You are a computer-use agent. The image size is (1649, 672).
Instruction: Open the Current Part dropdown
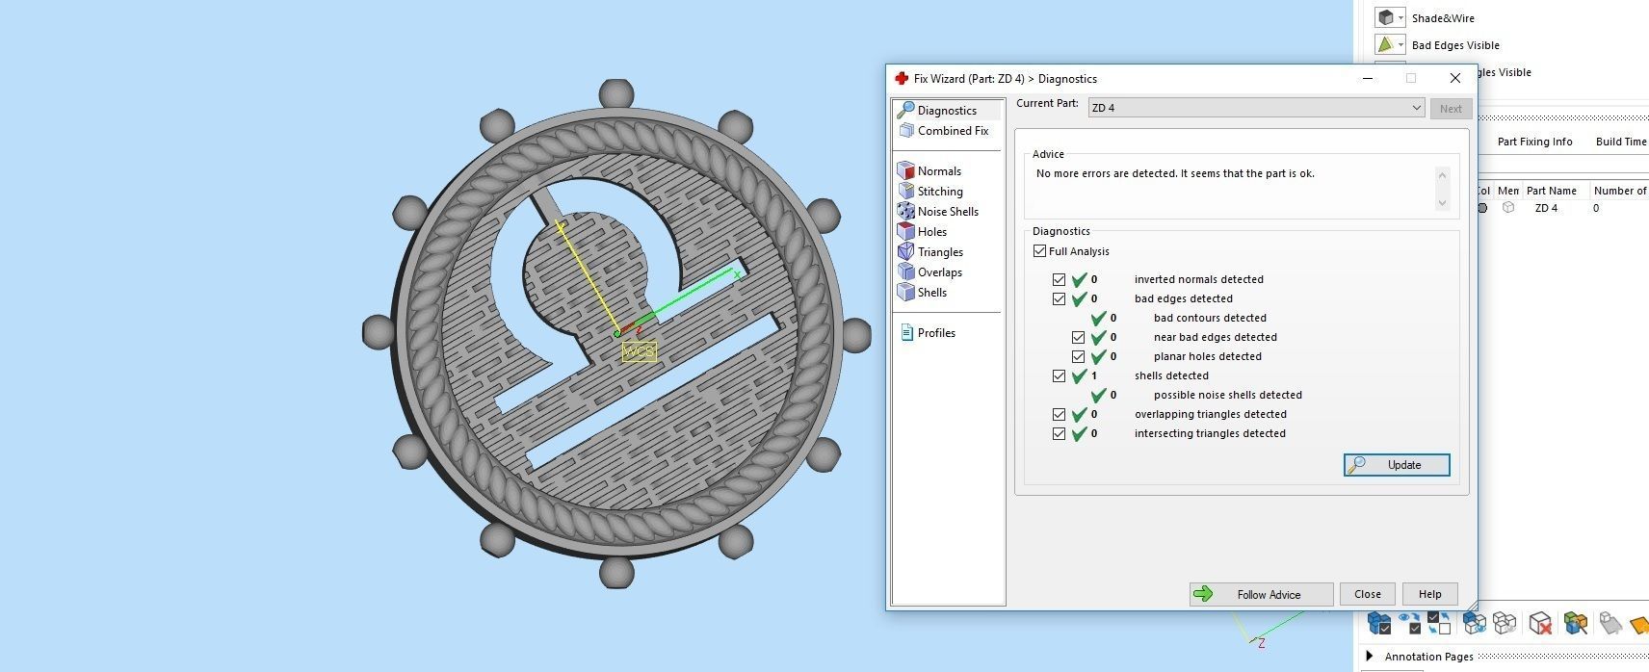coord(1256,108)
